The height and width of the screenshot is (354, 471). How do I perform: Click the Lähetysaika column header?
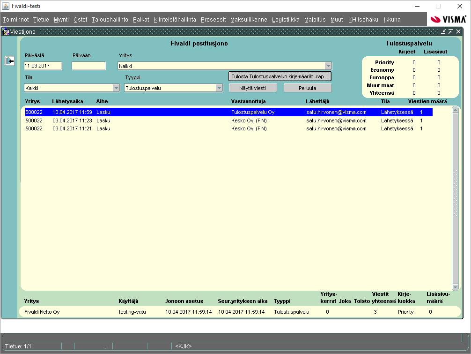coord(67,101)
